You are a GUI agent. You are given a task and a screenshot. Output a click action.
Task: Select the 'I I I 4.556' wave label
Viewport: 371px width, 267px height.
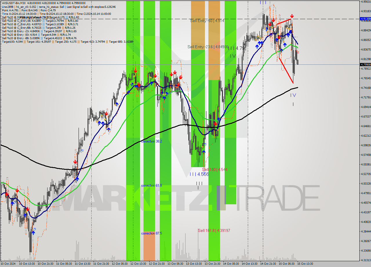point(199,174)
